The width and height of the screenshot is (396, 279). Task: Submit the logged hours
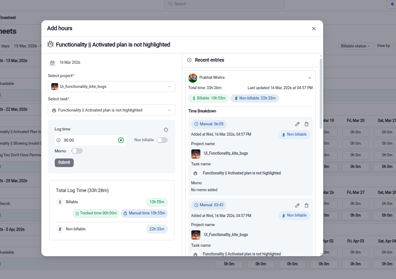[64, 162]
